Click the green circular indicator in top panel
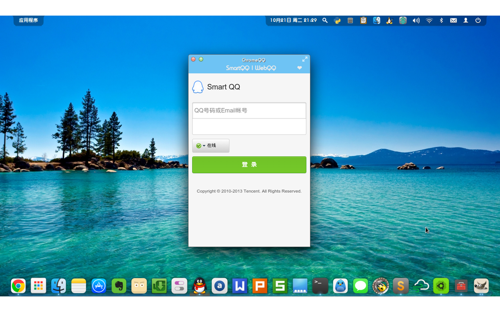Viewport: 500px width, 312px height. click(403, 20)
